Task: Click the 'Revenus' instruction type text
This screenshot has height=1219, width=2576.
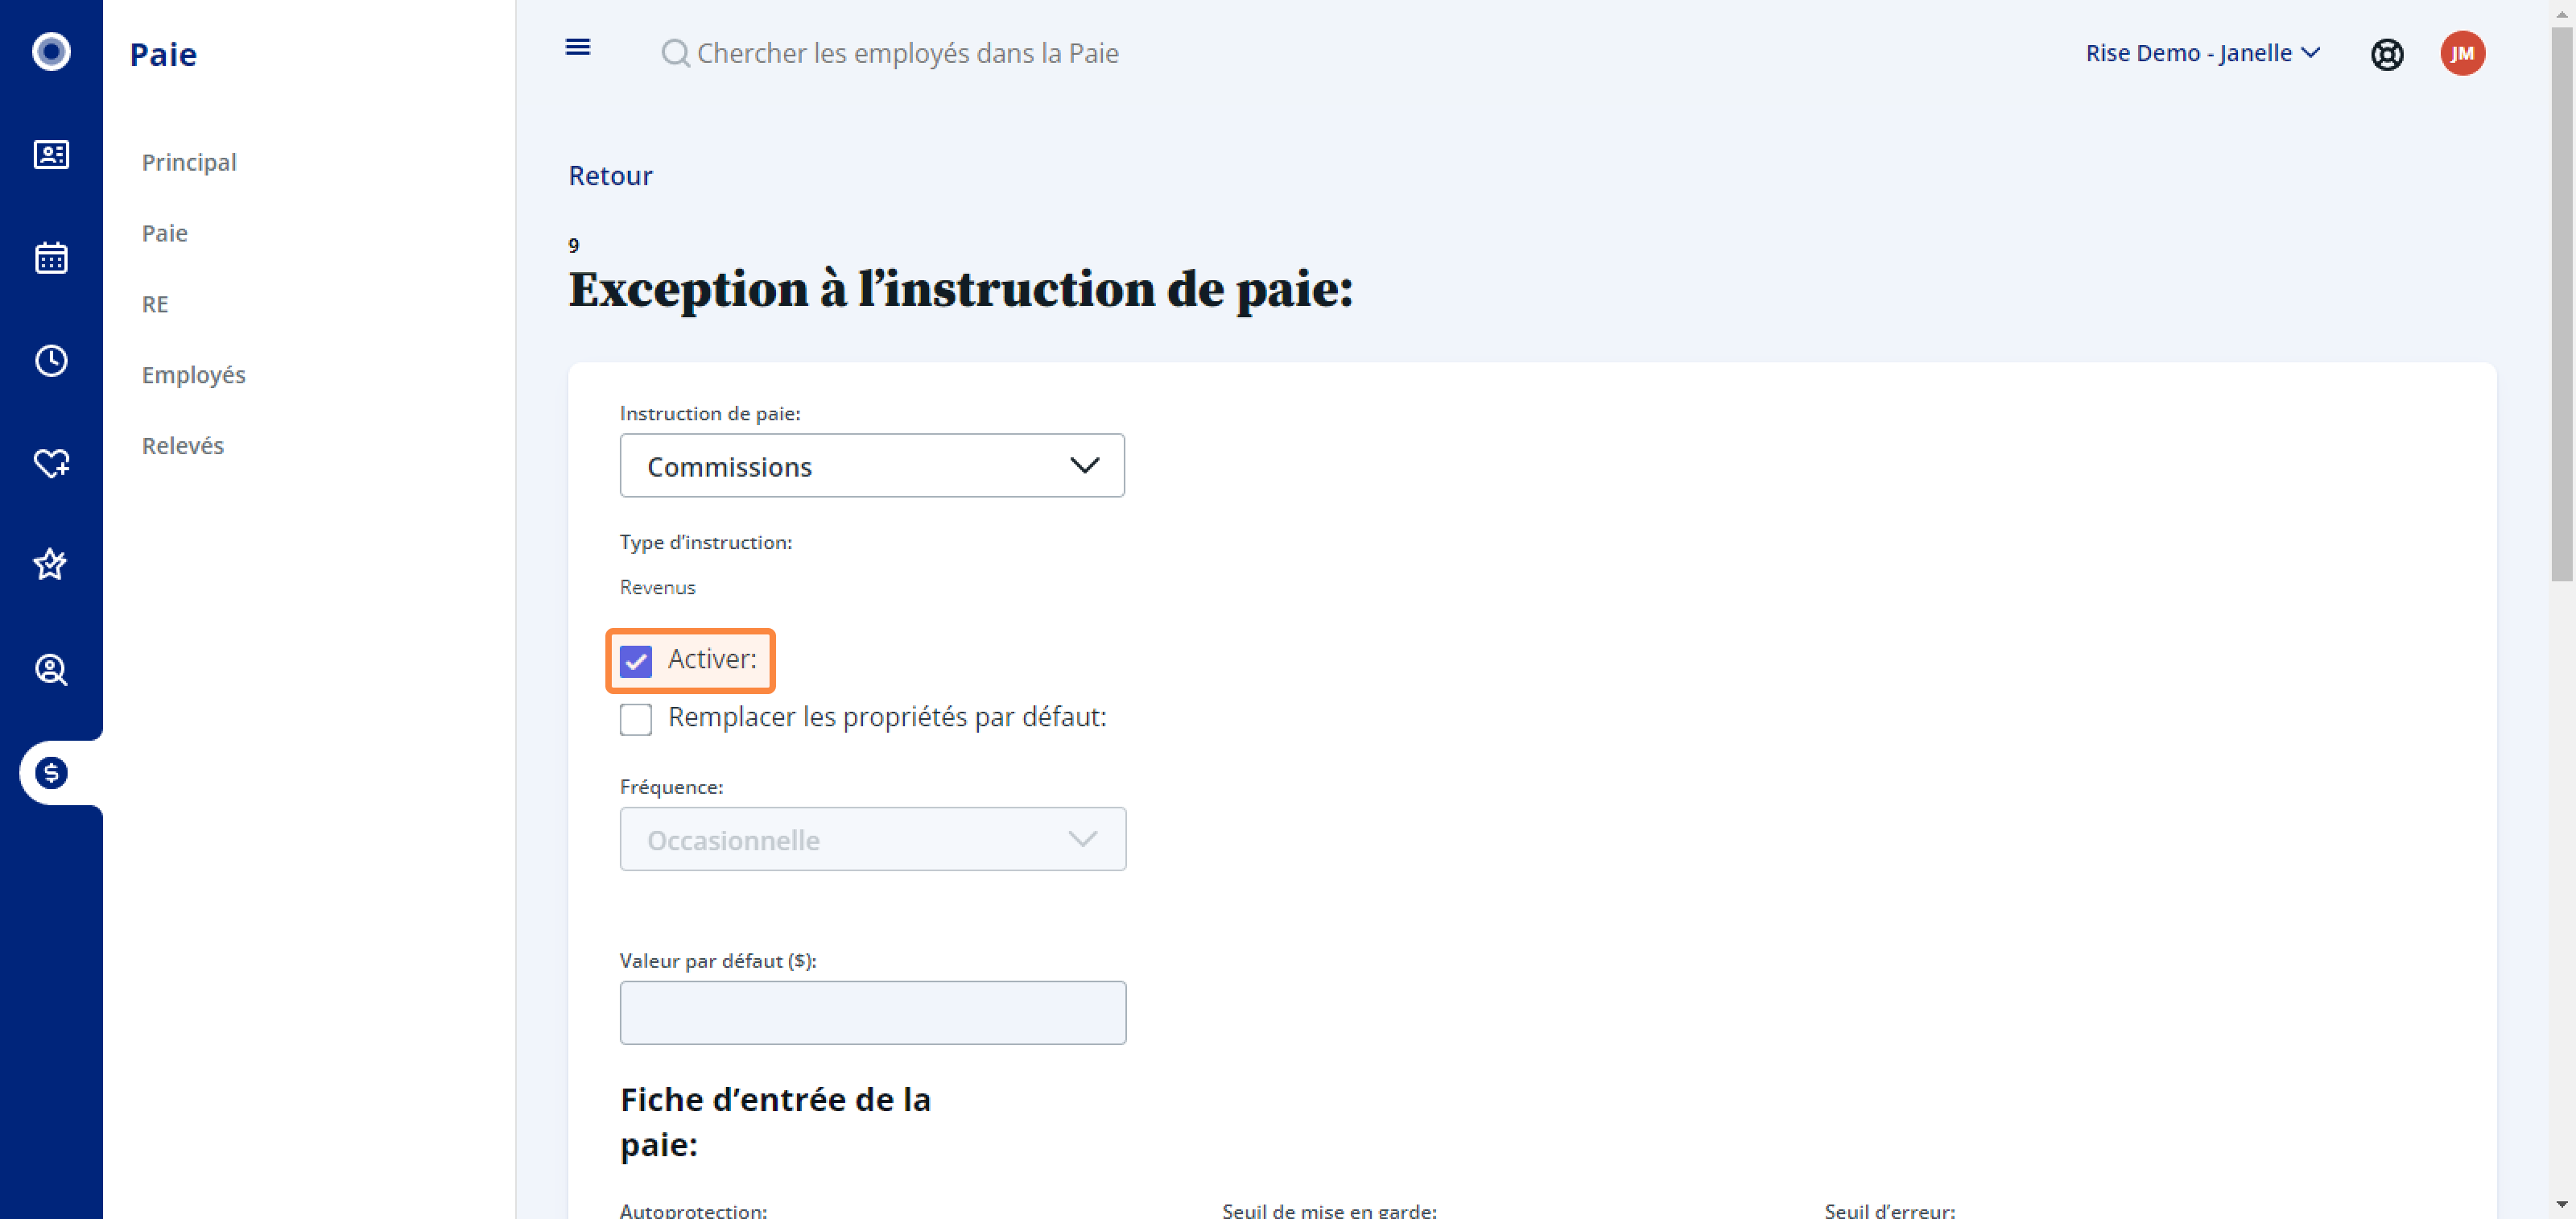Action: click(657, 587)
